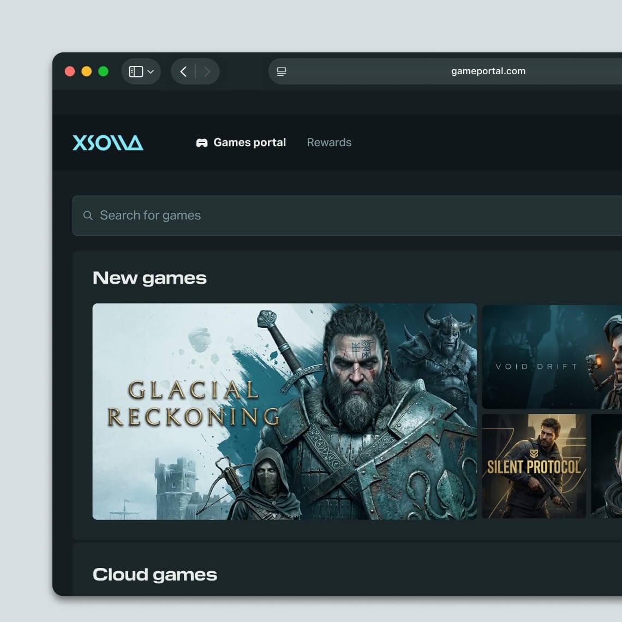
Task: Go back with the left arrow button
Action: [x=183, y=71]
